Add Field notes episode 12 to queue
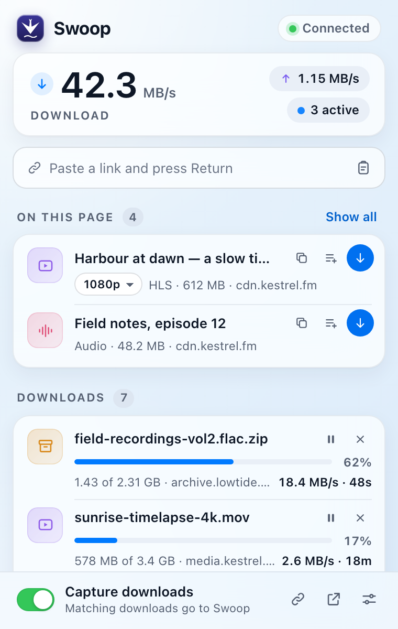 coord(331,323)
